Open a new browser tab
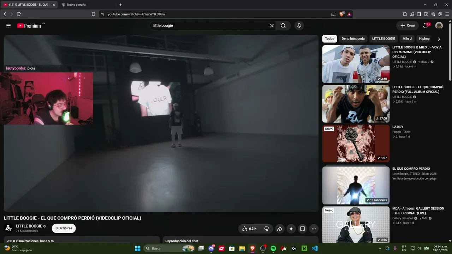The height and width of the screenshot is (254, 452). [x=120, y=5]
